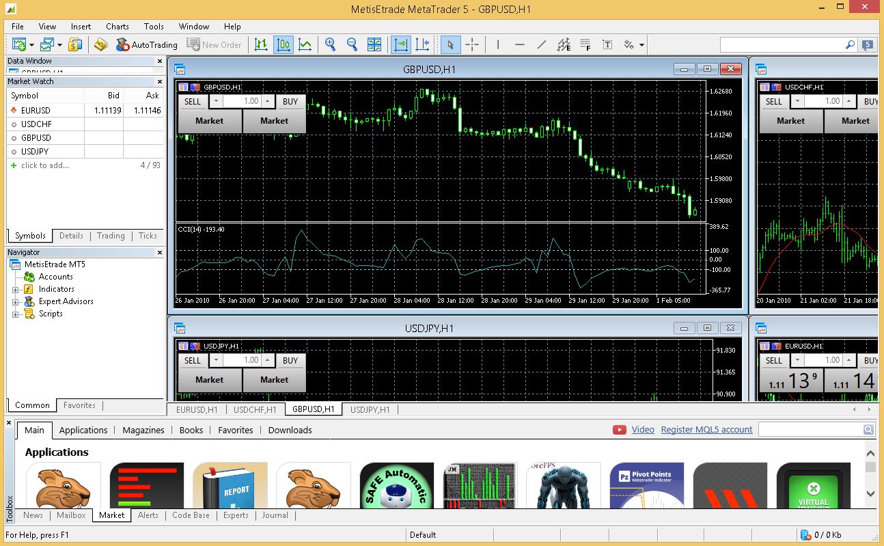The height and width of the screenshot is (546, 884).
Task: Click the New Order toolbar button
Action: 214,44
